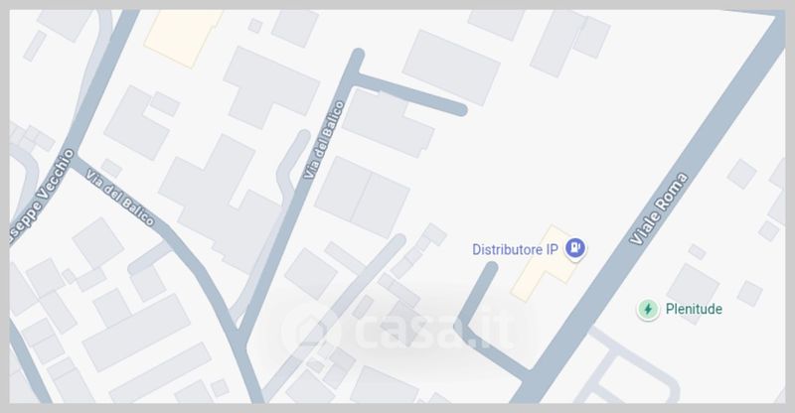Click the dead-end branch east of Via del Balico top

point(411,94)
